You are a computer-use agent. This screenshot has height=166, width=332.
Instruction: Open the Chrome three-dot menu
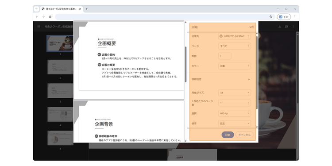coord(295,17)
